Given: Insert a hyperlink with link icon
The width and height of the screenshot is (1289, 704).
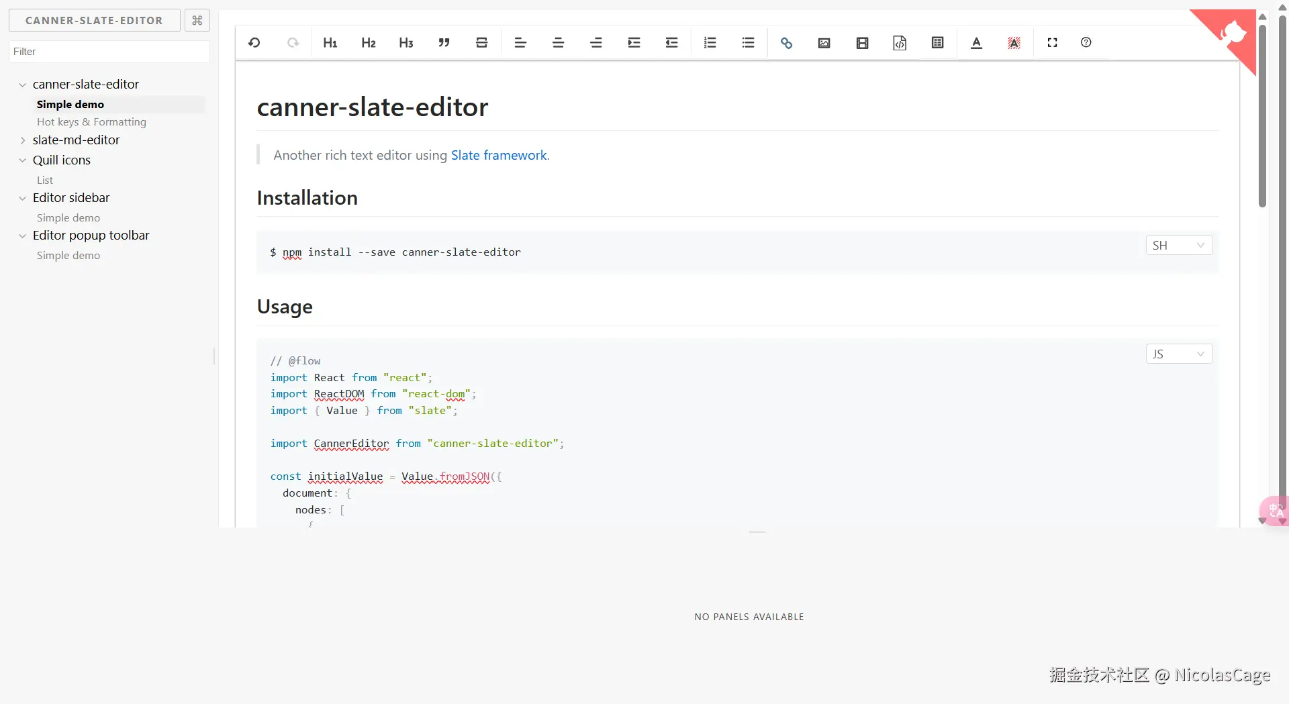Looking at the screenshot, I should 786,43.
